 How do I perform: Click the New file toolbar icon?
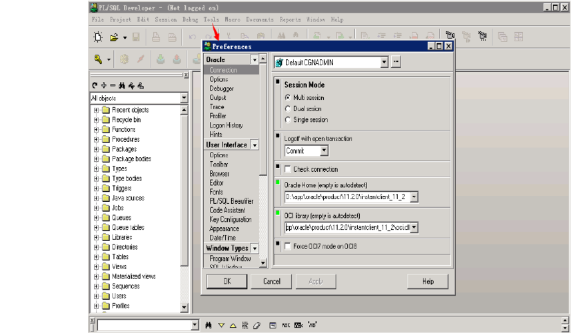pyautogui.click(x=98, y=37)
